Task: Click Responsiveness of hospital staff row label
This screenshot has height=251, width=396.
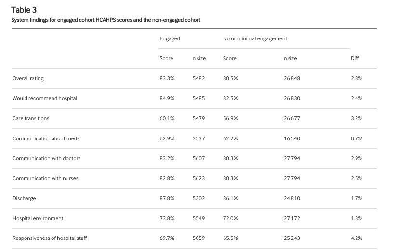Action: point(50,238)
